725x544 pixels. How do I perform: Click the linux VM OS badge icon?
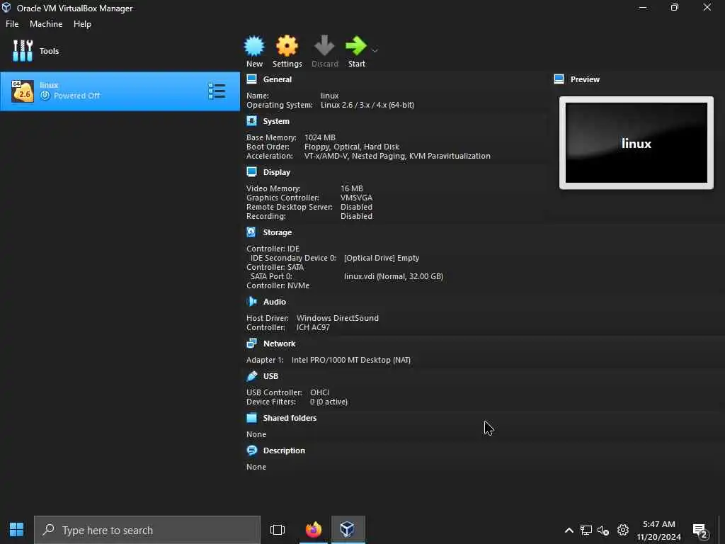tap(23, 91)
